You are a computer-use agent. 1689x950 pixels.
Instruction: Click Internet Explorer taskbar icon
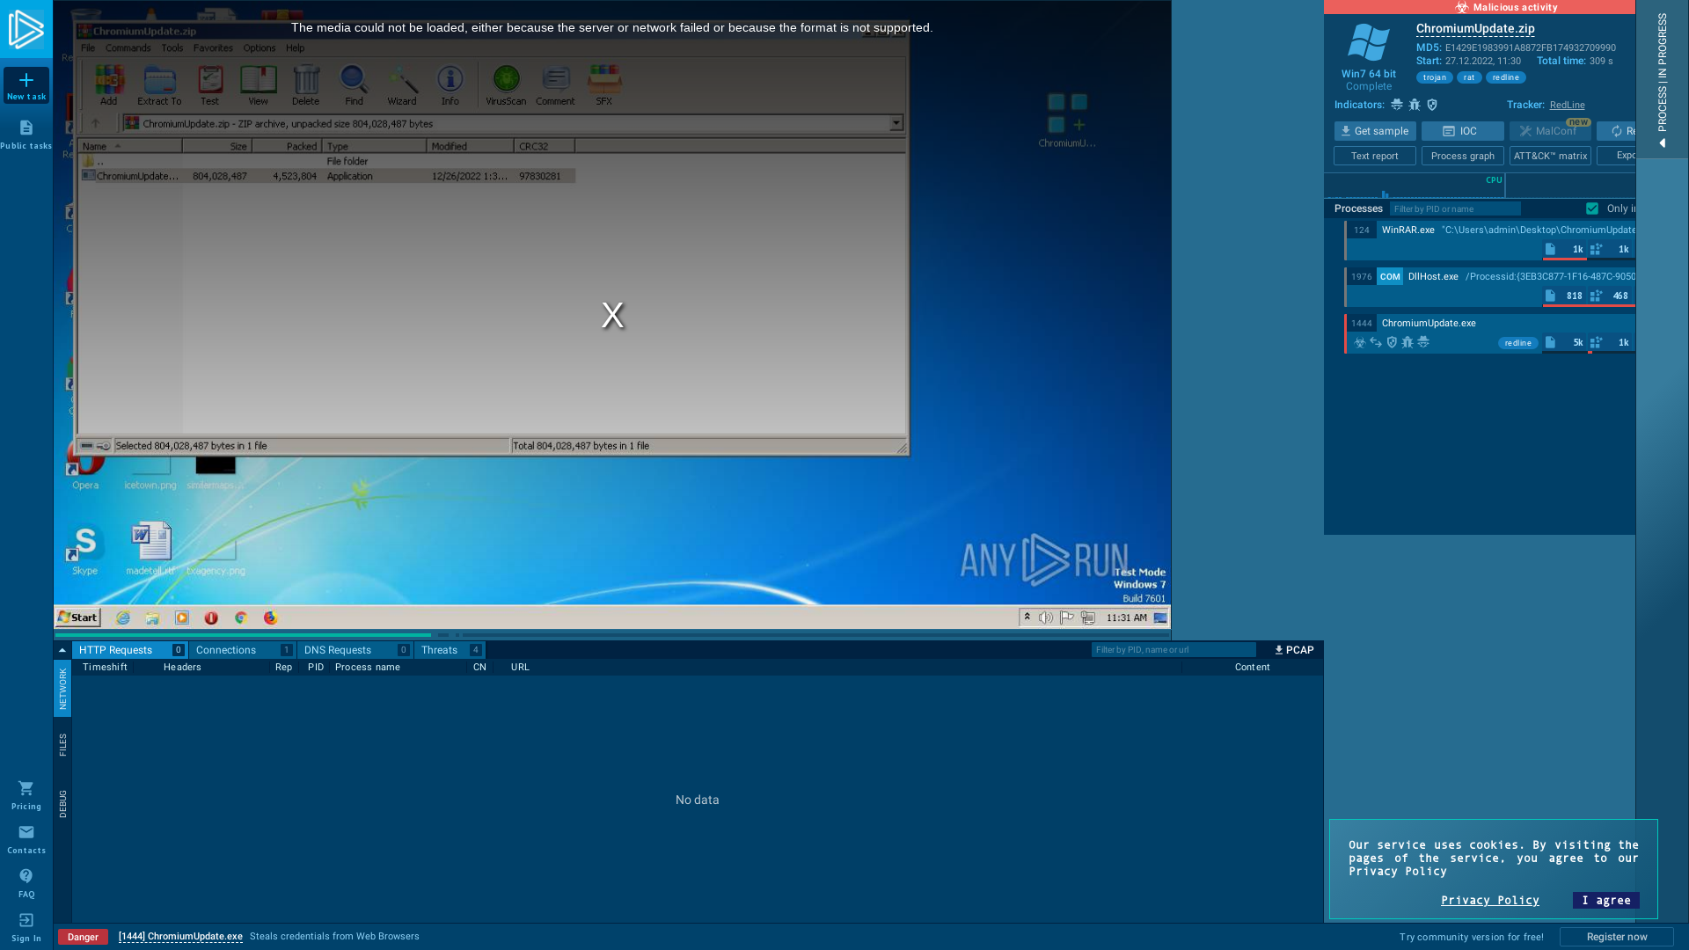click(x=123, y=617)
